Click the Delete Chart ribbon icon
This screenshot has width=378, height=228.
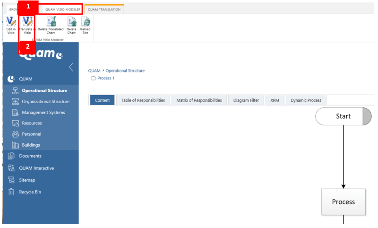click(71, 22)
